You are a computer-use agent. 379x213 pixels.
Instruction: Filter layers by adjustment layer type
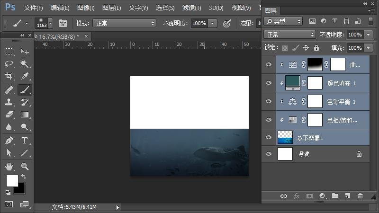tap(324, 21)
